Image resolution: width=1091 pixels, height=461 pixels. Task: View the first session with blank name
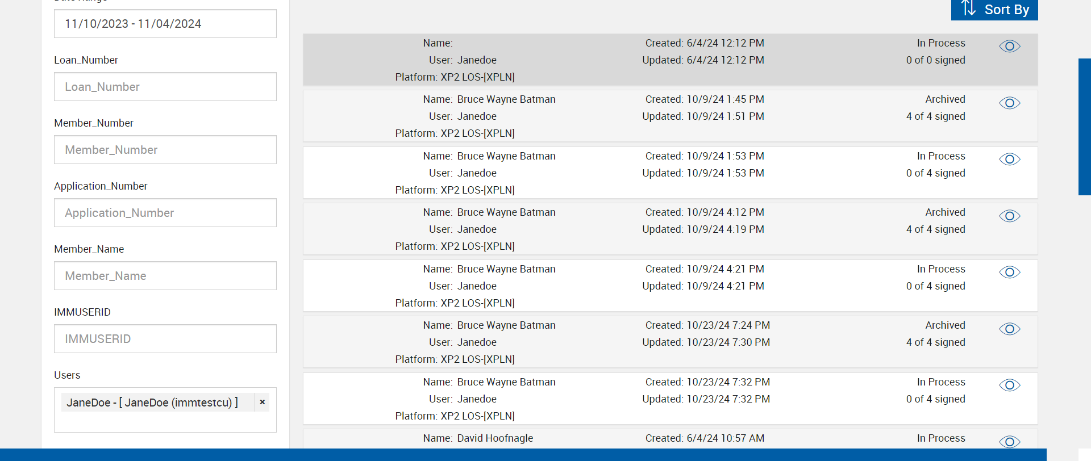point(1009,47)
